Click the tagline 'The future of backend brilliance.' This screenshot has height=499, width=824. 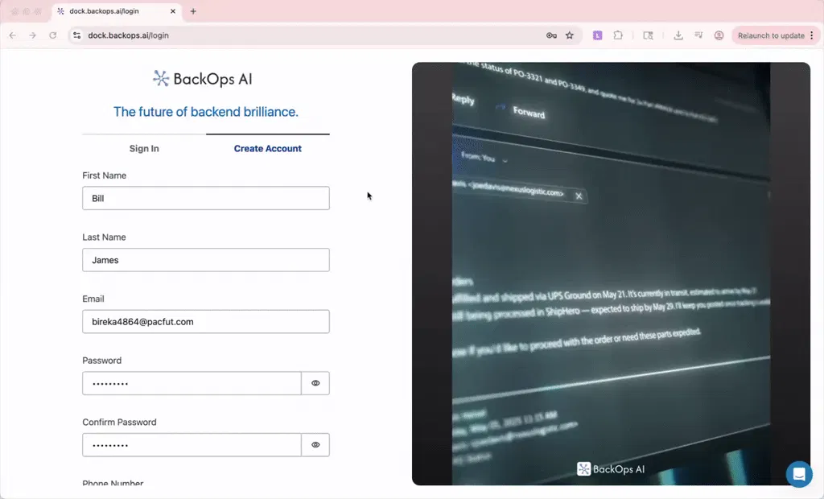point(206,112)
